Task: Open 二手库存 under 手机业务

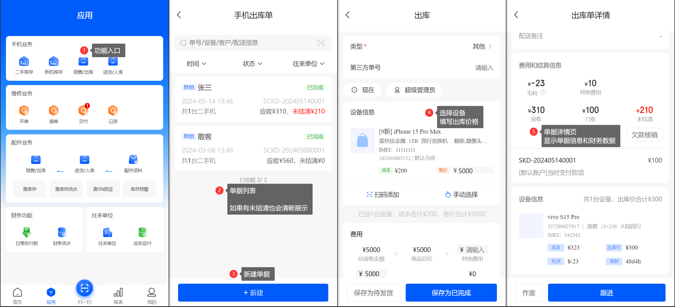Action: (24, 66)
